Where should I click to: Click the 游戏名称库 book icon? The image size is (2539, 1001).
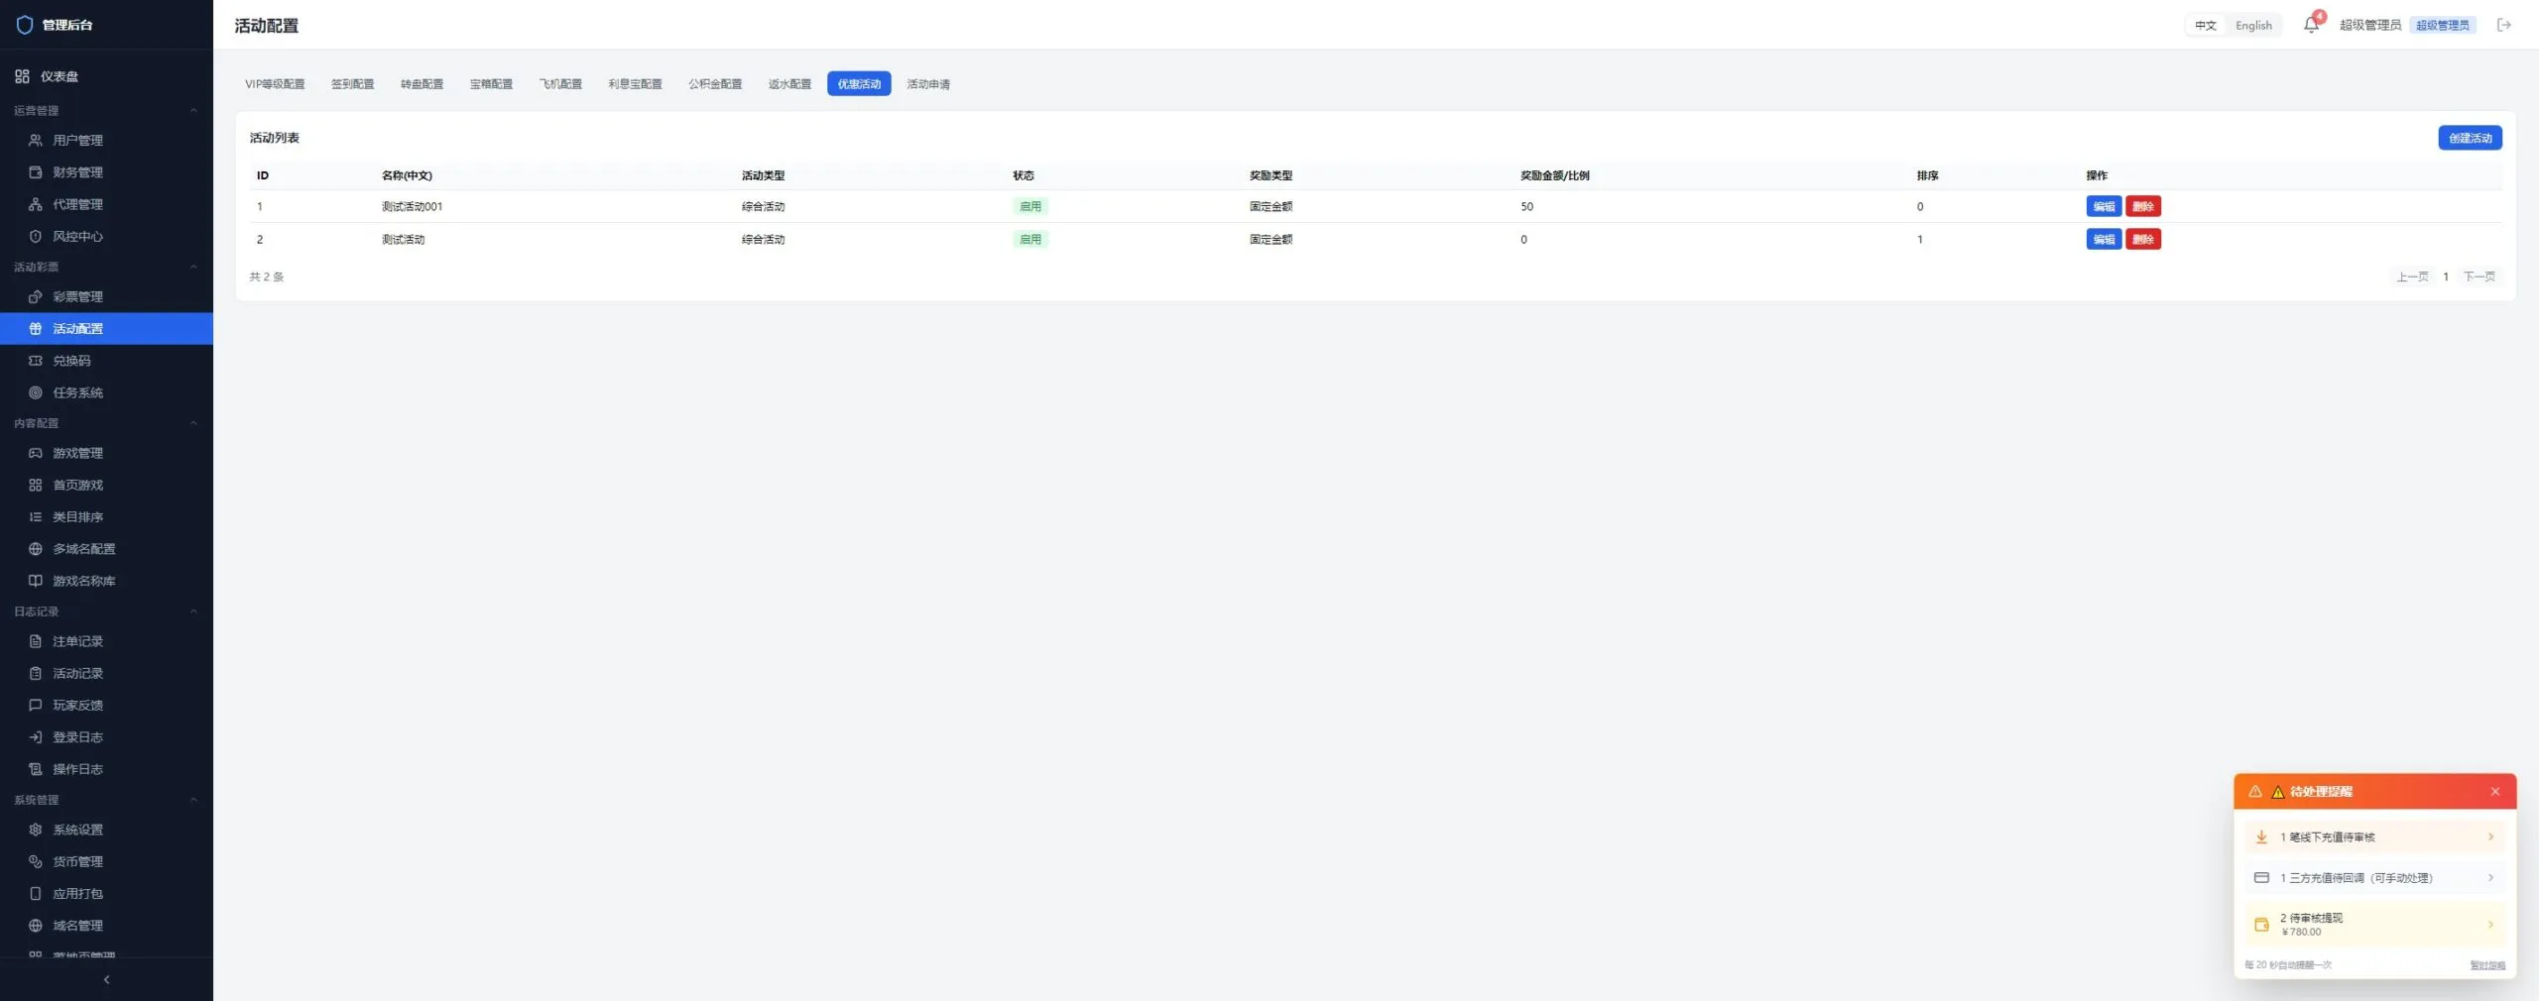point(36,581)
